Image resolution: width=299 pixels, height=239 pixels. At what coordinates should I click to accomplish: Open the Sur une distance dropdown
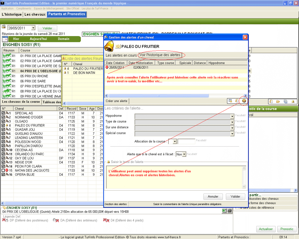[x=232, y=128]
